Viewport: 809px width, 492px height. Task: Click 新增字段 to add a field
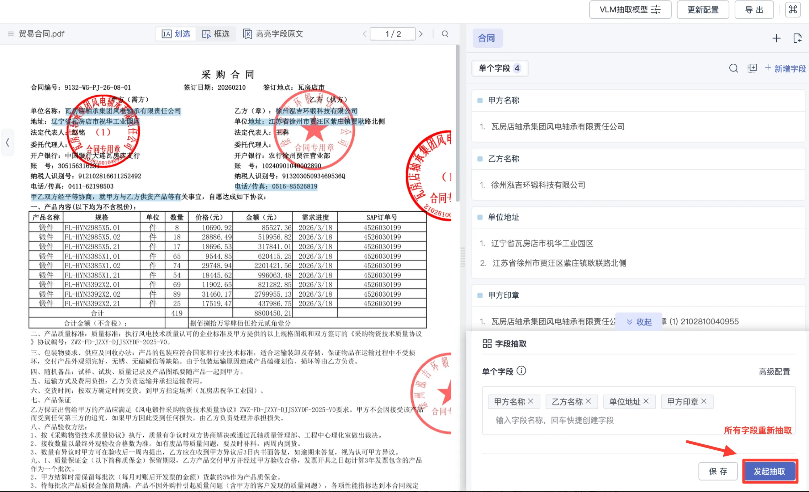pos(786,68)
